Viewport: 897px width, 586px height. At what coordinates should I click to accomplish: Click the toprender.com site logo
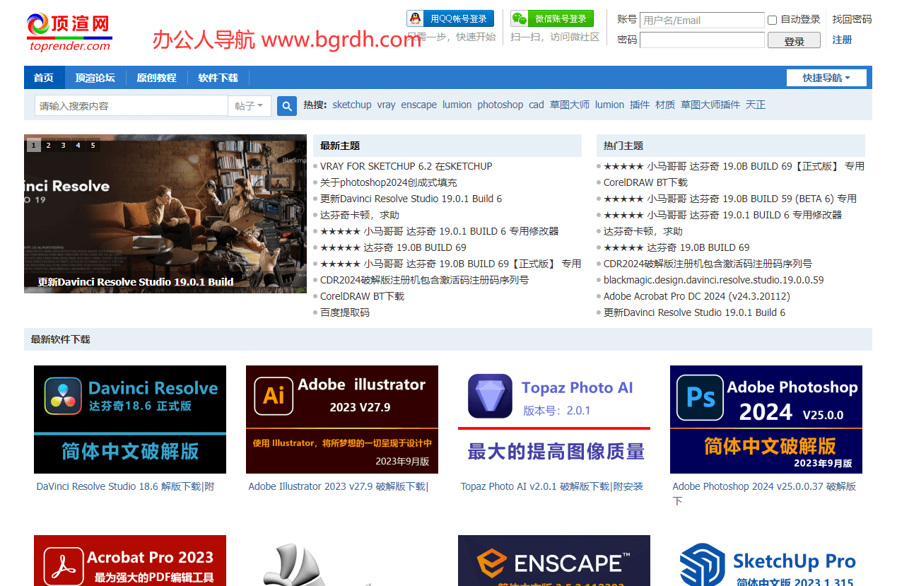click(x=69, y=32)
